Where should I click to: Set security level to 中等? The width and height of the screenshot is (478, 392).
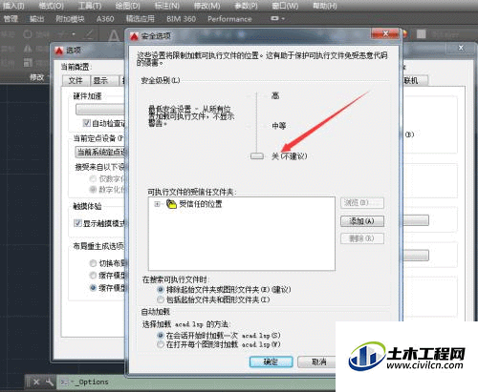(x=279, y=126)
